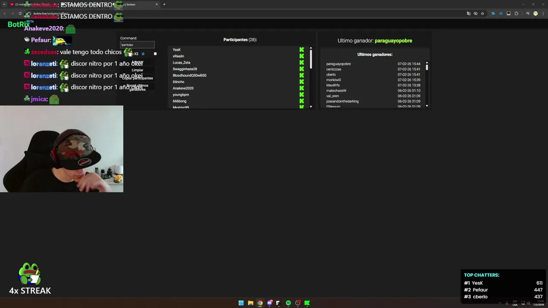548x308 pixels.
Task: Toggle the X2 checkbox
Action: pyautogui.click(x=155, y=54)
